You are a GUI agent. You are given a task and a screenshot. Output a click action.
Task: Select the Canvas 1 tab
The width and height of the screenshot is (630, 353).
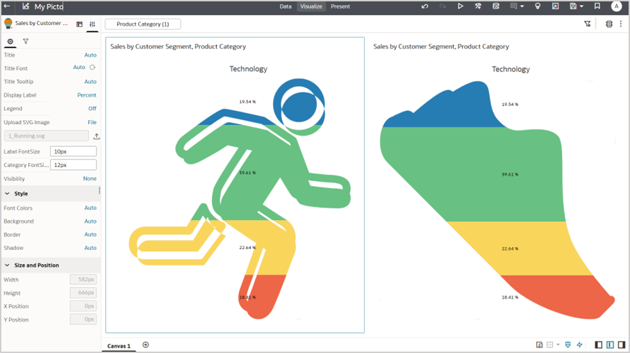pyautogui.click(x=119, y=346)
